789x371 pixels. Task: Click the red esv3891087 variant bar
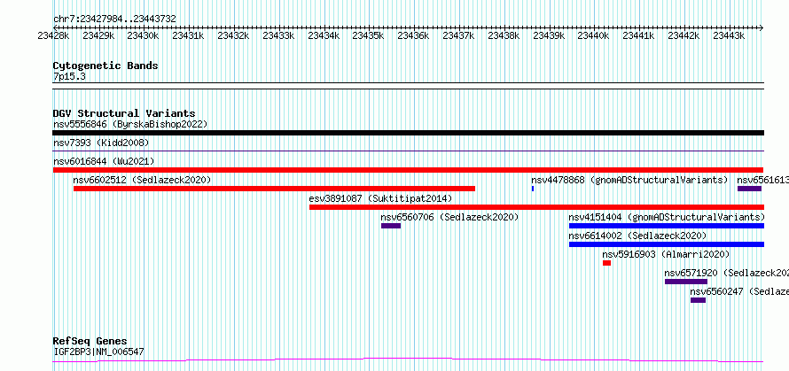click(x=536, y=207)
